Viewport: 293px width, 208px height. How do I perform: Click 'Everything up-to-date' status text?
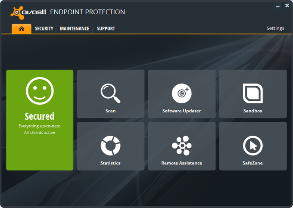tap(40, 126)
